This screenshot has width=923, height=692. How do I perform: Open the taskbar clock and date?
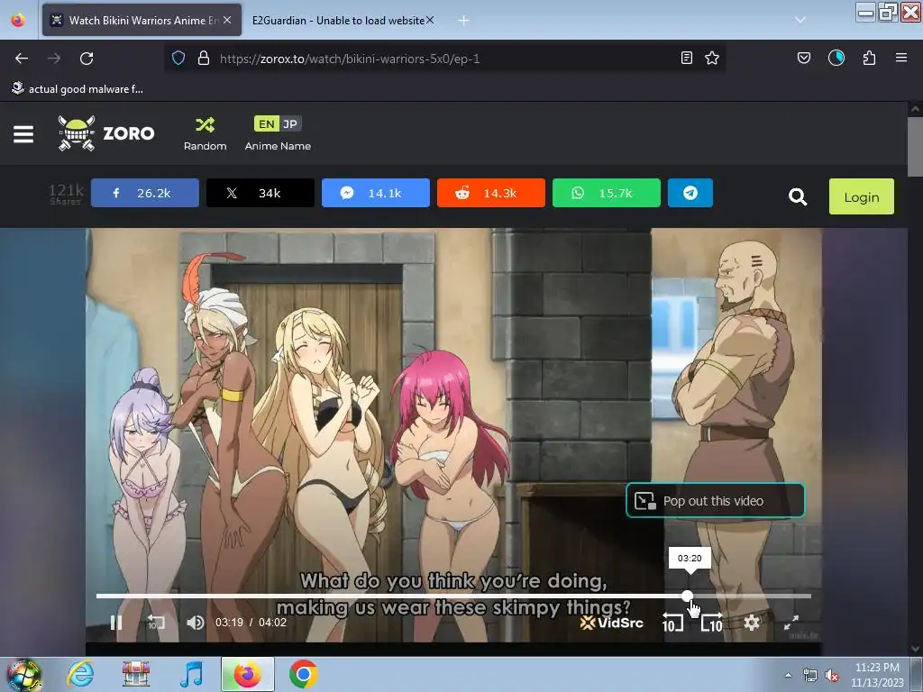click(877, 675)
